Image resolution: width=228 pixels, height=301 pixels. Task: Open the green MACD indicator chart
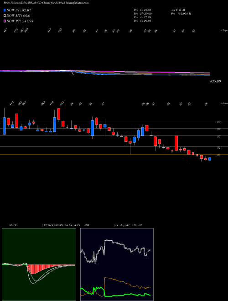[39, 265]
